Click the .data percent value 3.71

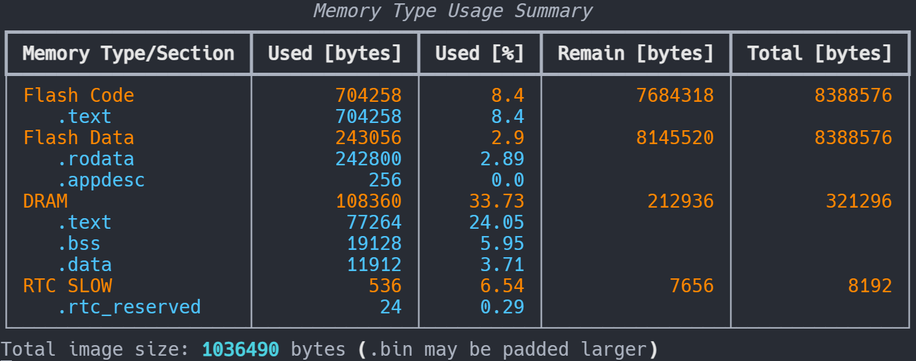[x=502, y=264]
